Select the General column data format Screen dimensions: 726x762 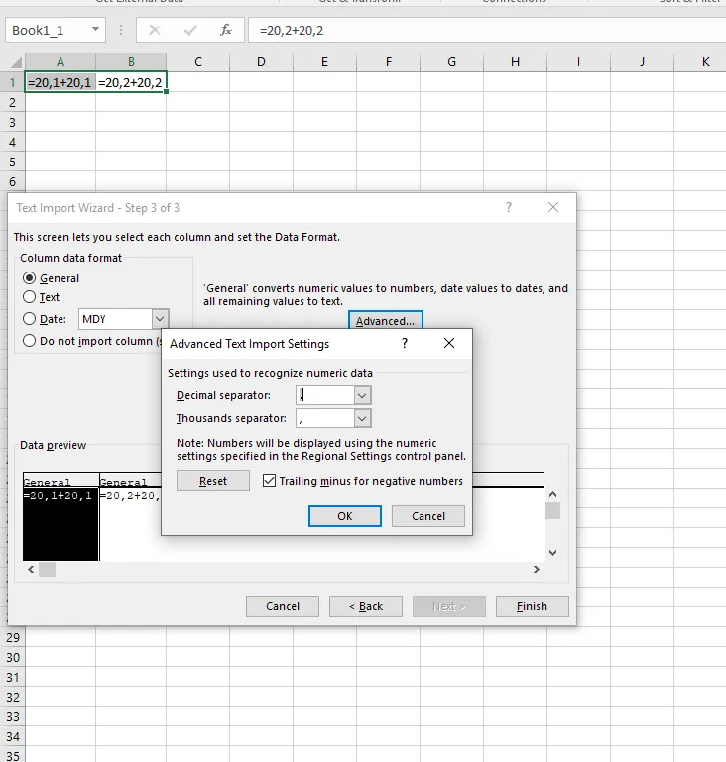29,278
